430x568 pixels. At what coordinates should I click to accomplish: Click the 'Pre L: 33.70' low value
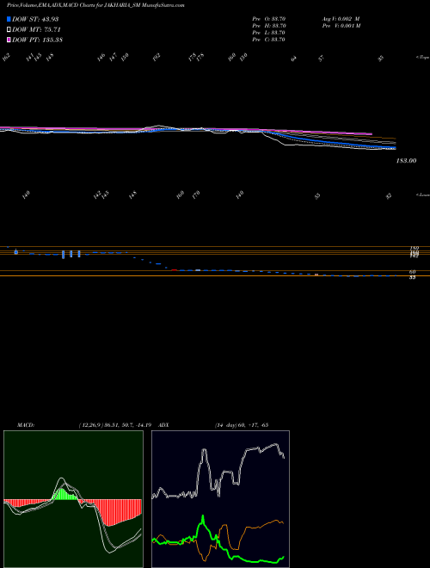269,33
